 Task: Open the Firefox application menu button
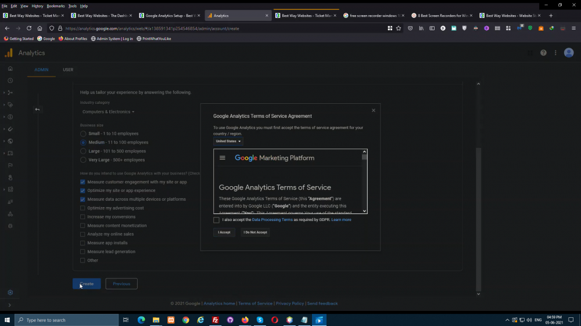coord(573,28)
